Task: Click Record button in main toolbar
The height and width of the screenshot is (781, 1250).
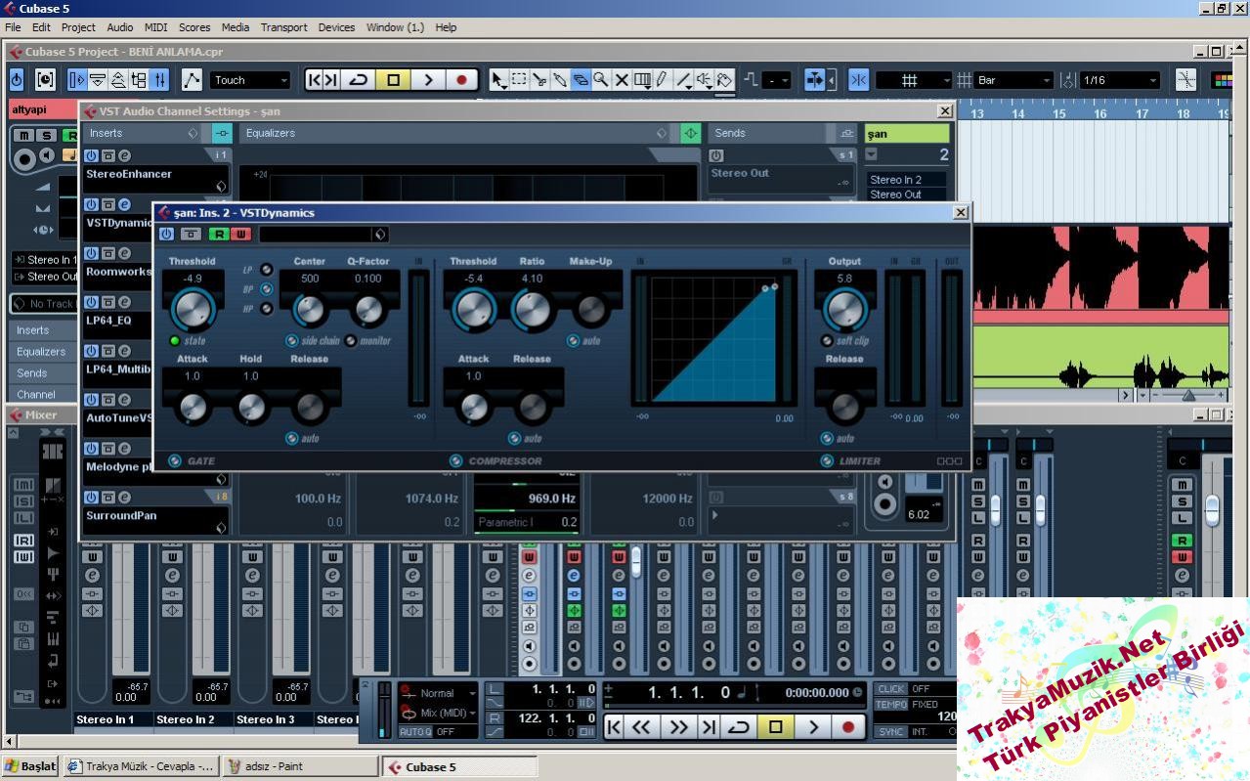Action: [461, 80]
